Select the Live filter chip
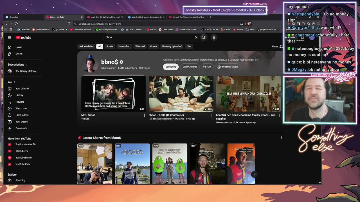360x202 pixels. (189, 47)
